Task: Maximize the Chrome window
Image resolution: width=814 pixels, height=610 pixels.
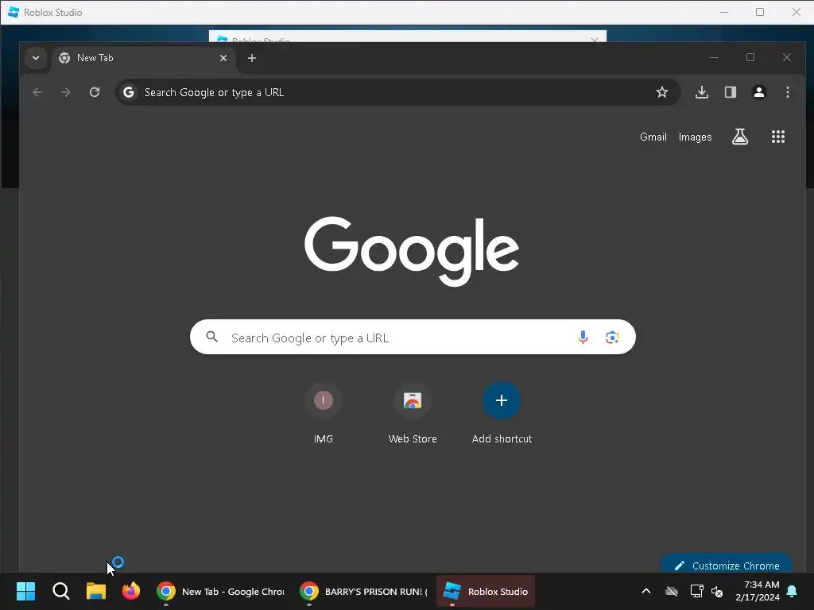Action: (750, 57)
